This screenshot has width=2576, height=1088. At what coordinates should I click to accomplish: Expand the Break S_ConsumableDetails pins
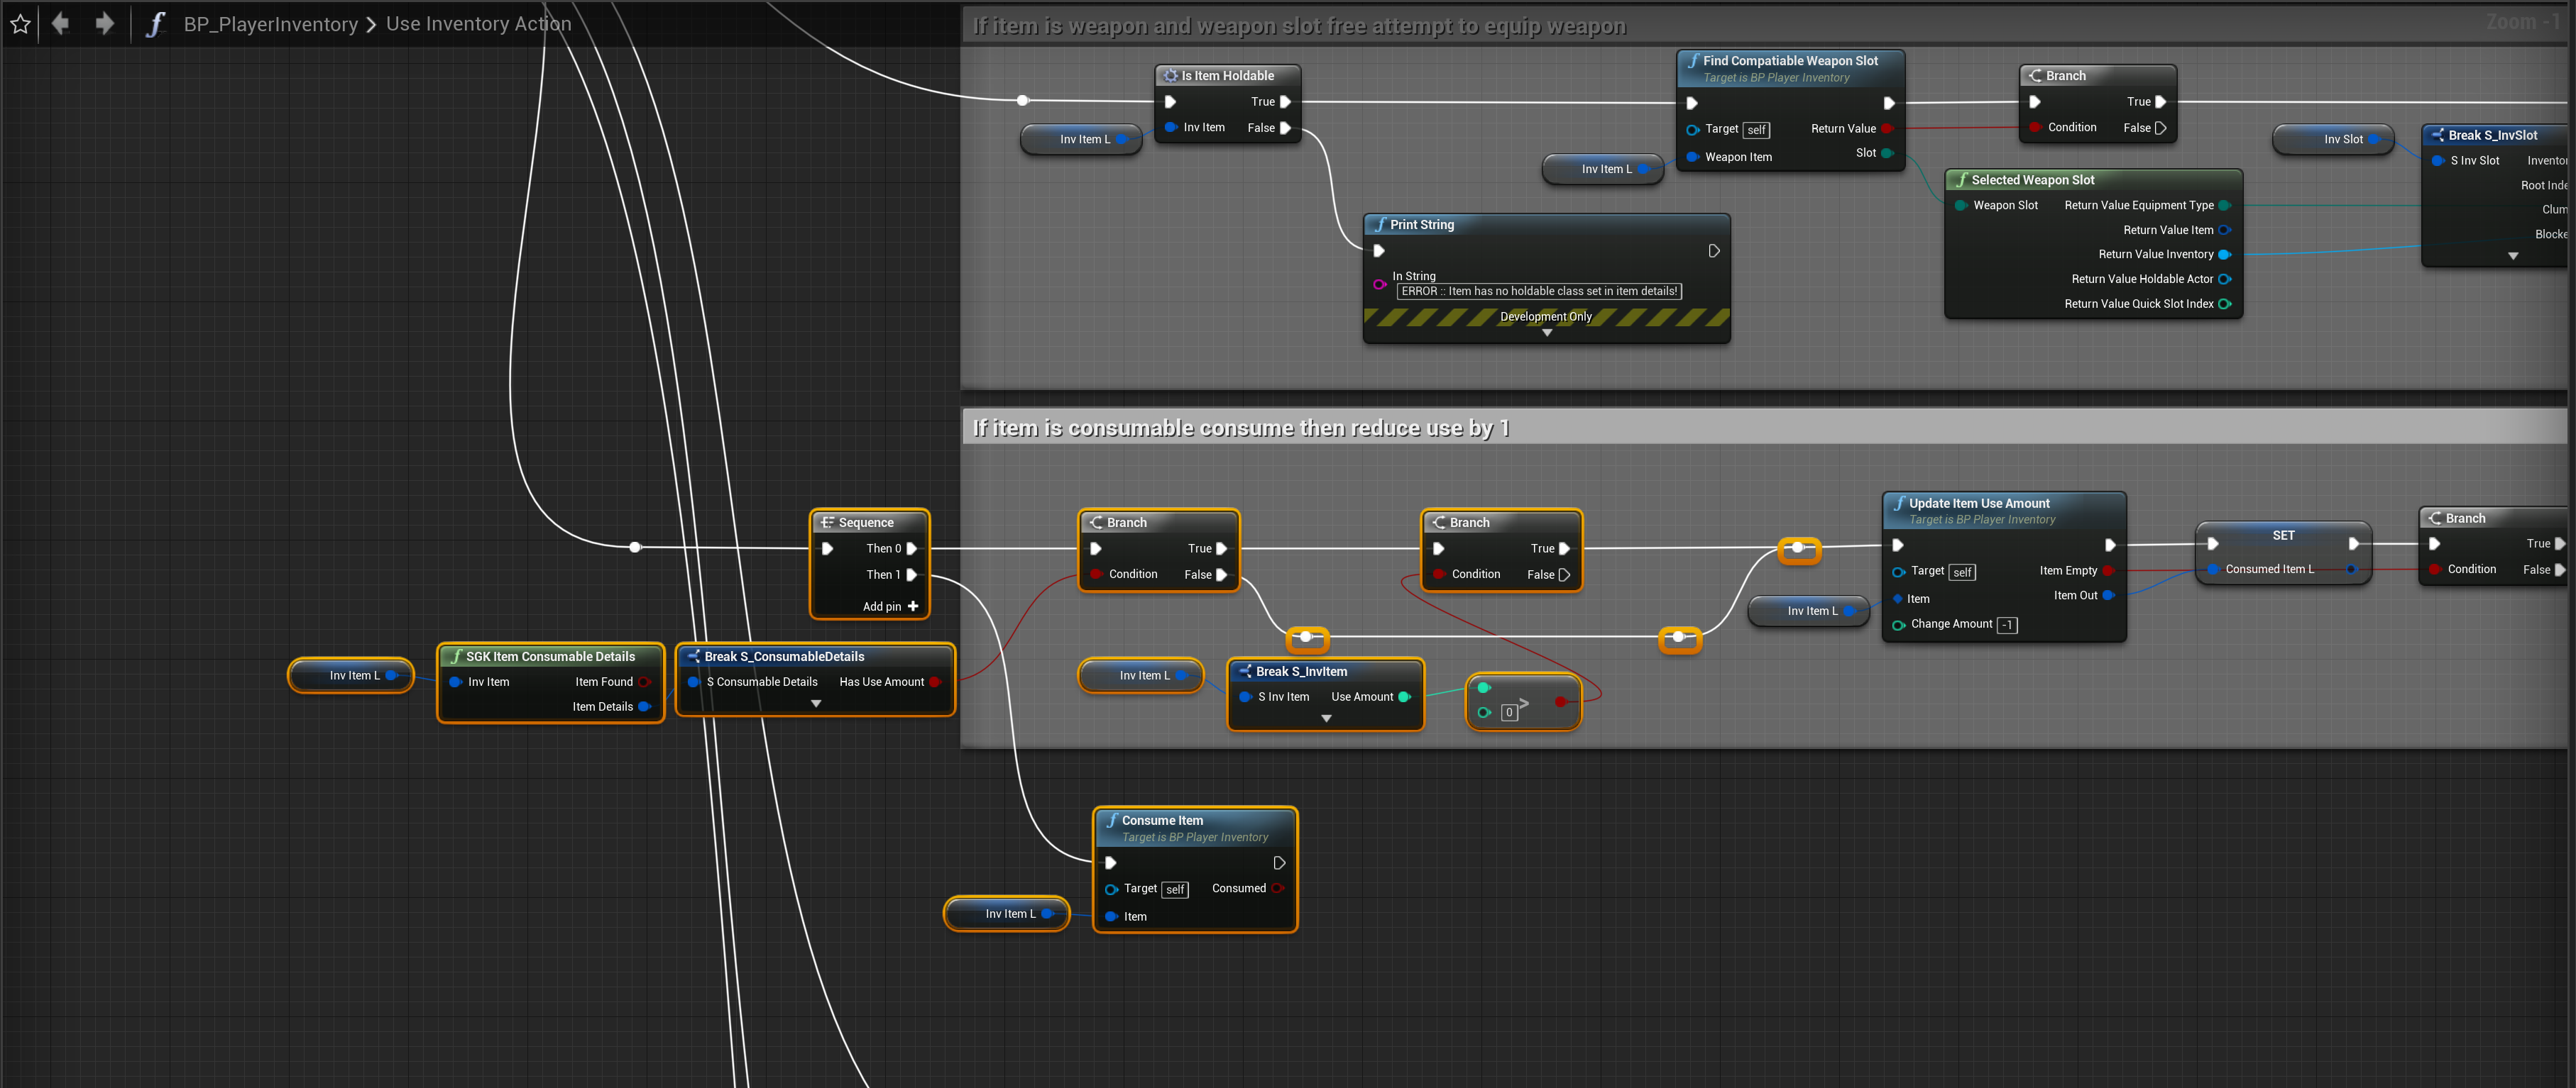pos(816,704)
